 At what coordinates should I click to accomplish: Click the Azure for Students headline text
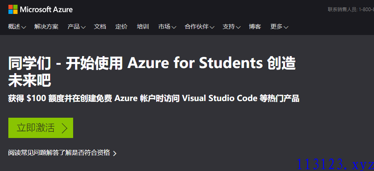(x=152, y=72)
